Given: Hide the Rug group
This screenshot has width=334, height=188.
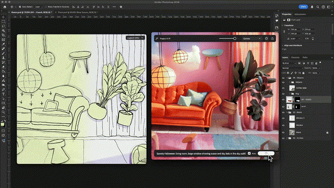Looking at the screenshot, I should pos(283,94).
